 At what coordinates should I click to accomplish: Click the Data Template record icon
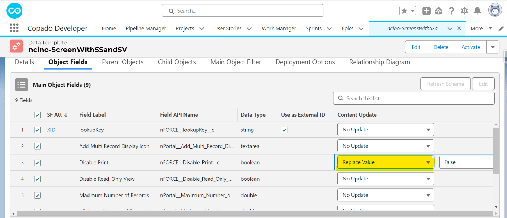[x=16, y=46]
